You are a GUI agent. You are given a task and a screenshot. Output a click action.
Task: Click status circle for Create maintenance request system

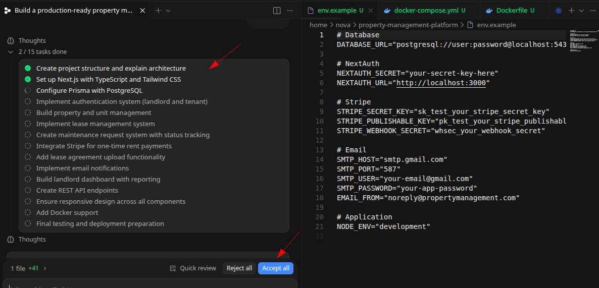click(27, 135)
